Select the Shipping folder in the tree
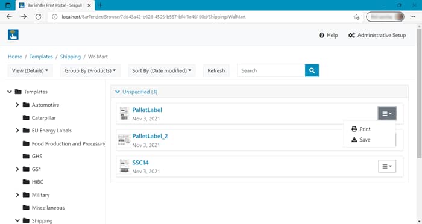 click(42, 220)
